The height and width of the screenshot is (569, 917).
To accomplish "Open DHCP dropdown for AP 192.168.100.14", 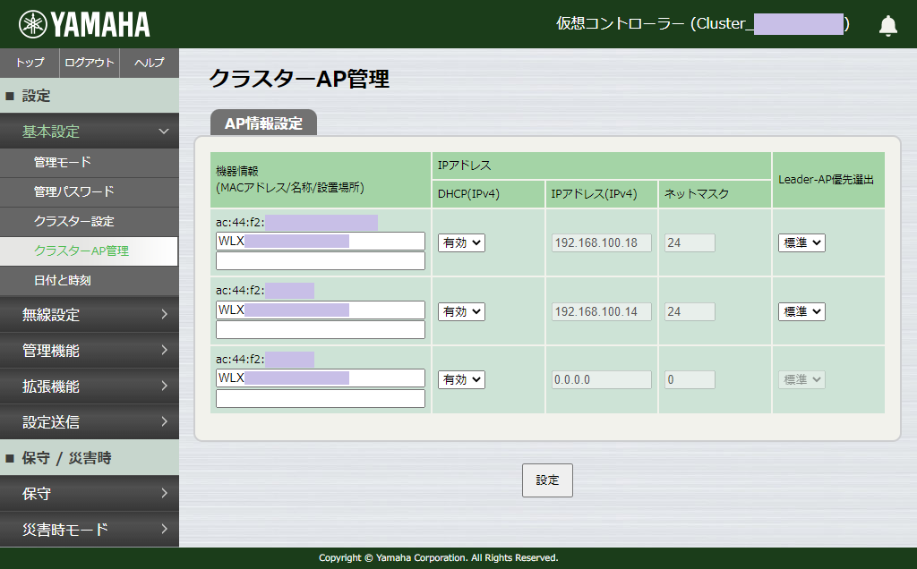I will [460, 311].
